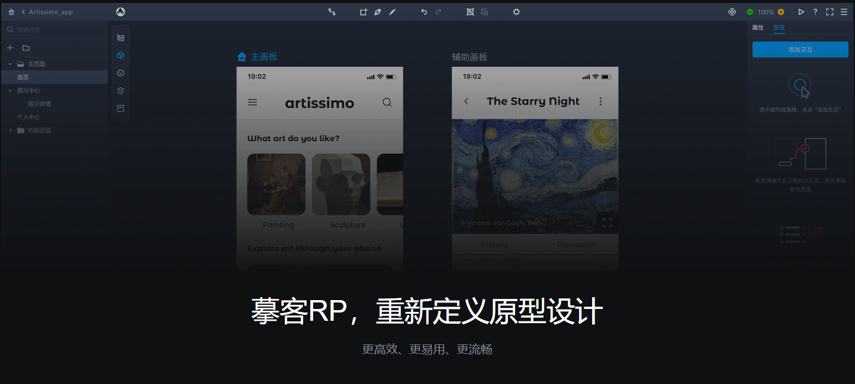Open the layers stack panel

[x=121, y=90]
